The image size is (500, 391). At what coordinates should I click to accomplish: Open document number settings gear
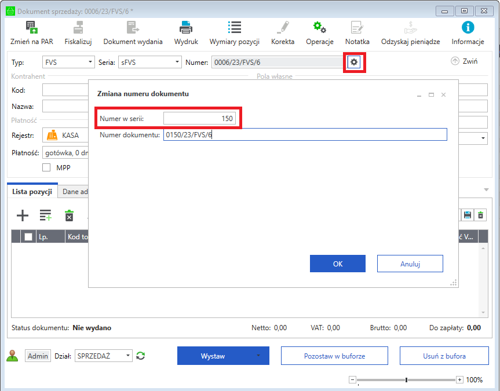point(355,62)
